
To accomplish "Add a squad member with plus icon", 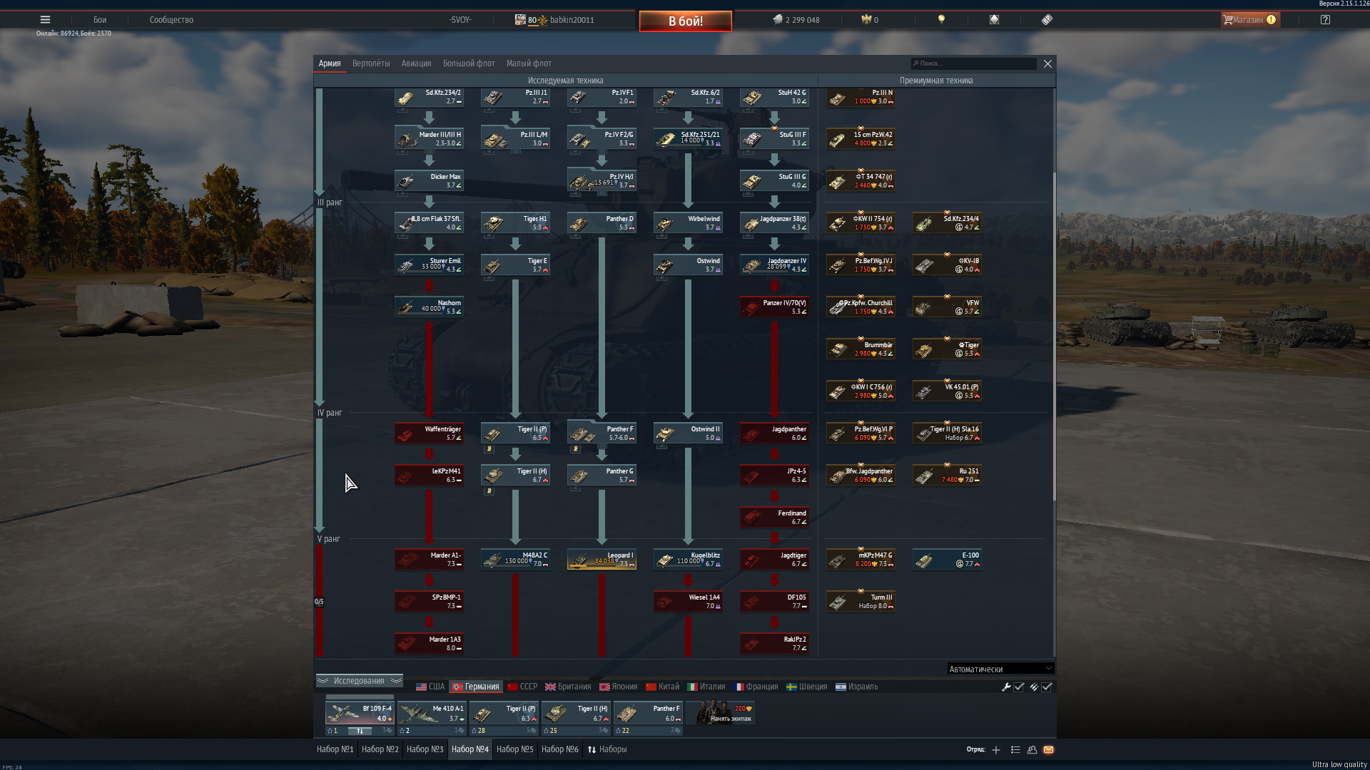I will (x=996, y=749).
